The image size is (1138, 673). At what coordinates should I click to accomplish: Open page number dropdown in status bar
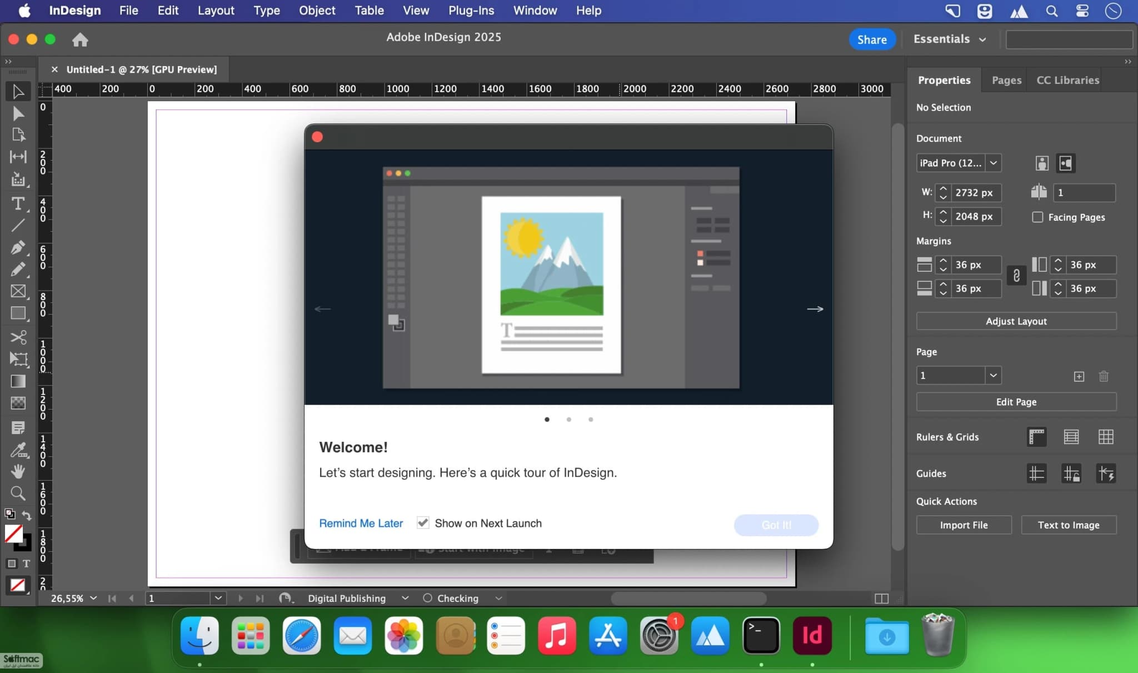coord(218,598)
